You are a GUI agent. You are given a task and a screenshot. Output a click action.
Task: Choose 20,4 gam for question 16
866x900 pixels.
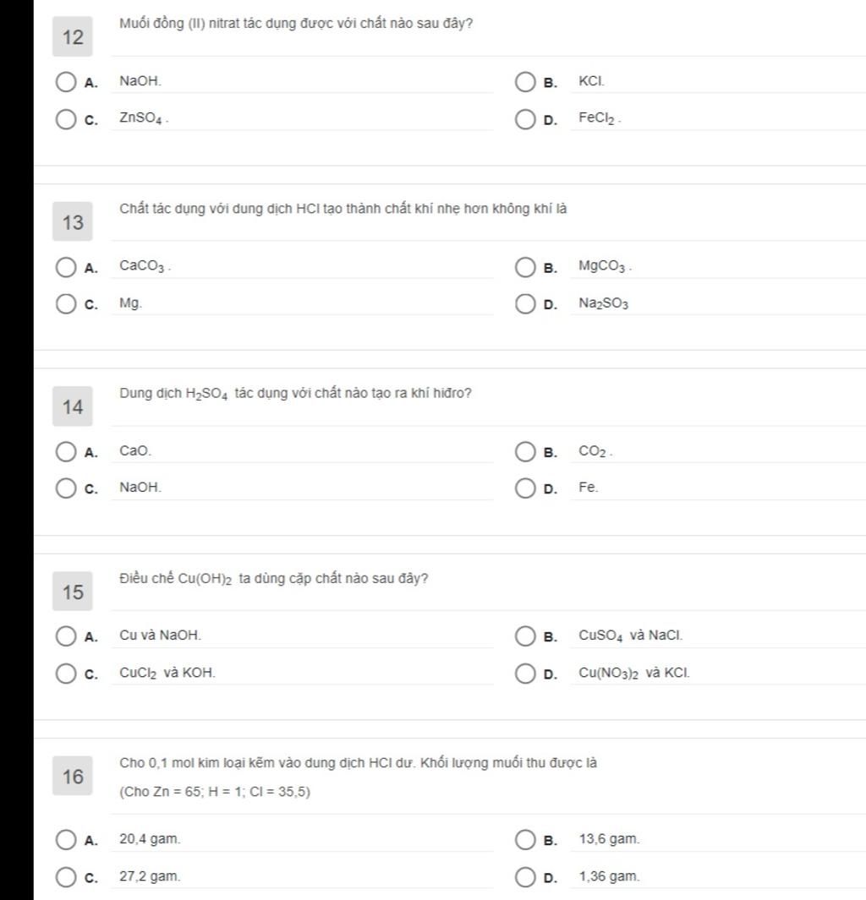point(66,840)
